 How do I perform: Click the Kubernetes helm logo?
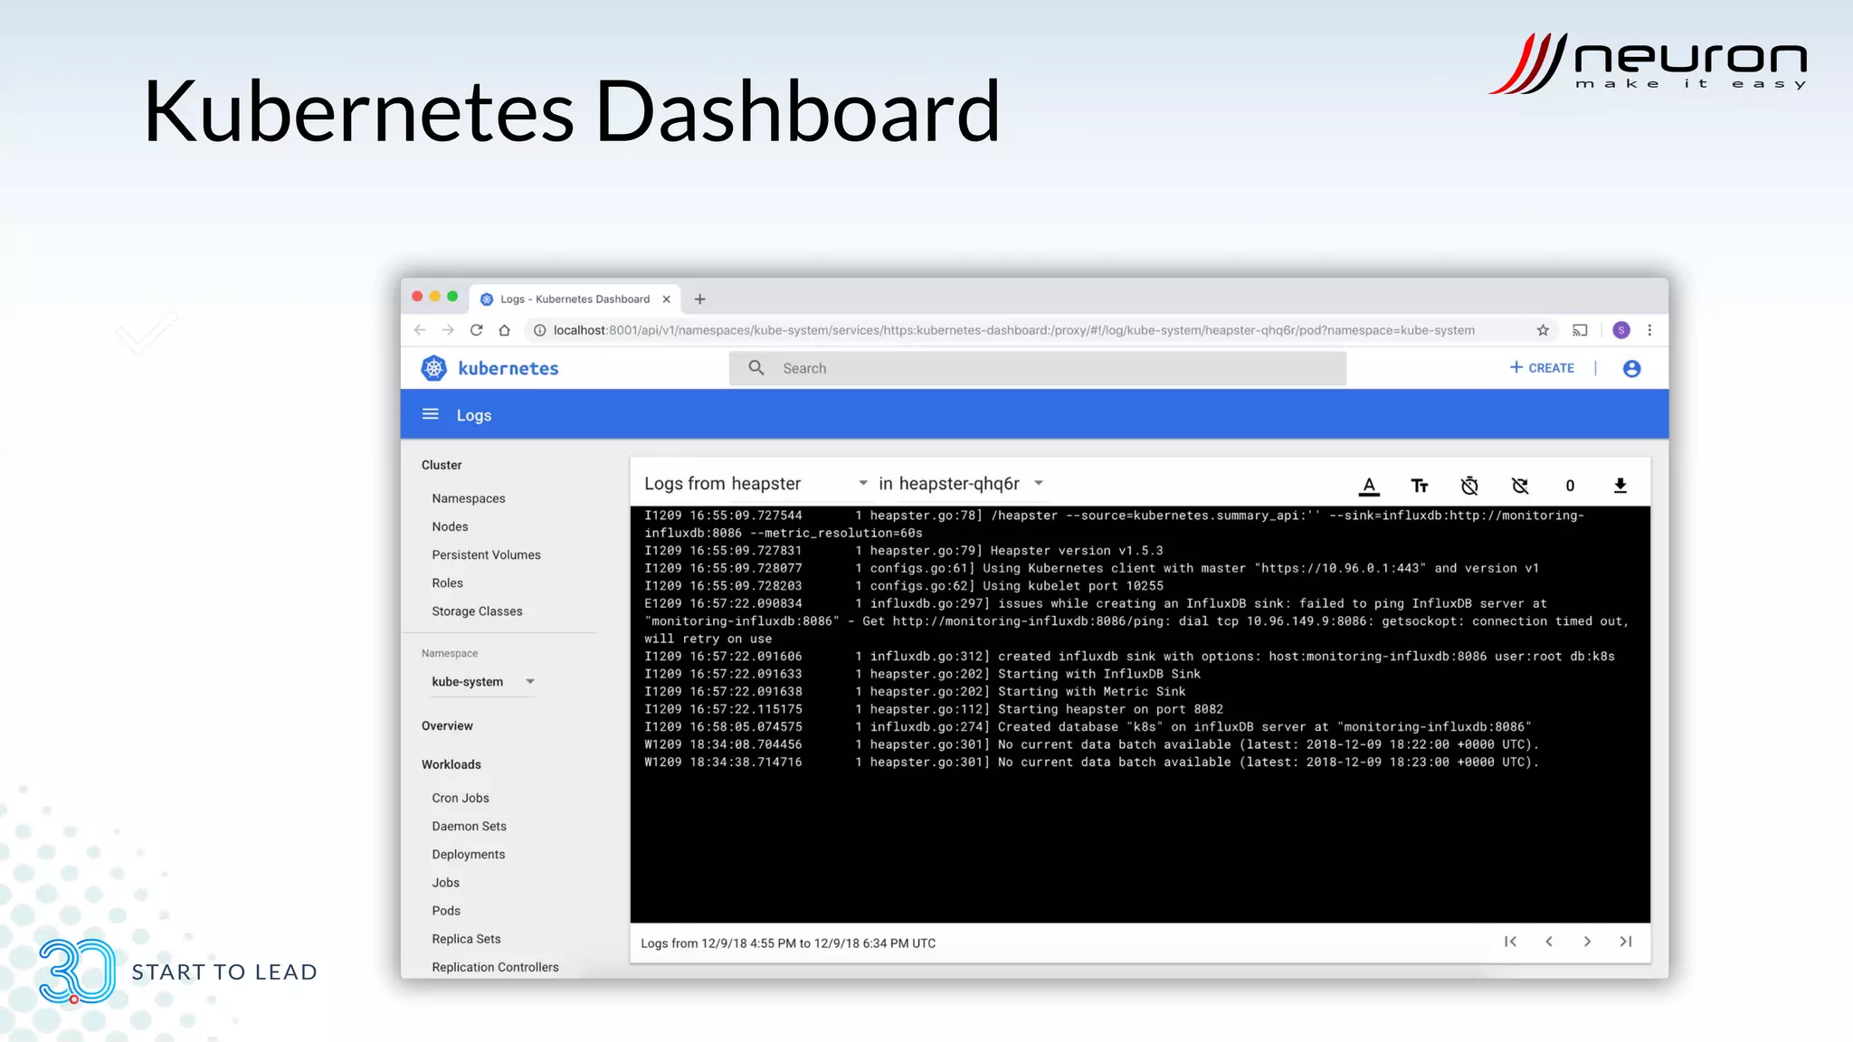click(434, 368)
